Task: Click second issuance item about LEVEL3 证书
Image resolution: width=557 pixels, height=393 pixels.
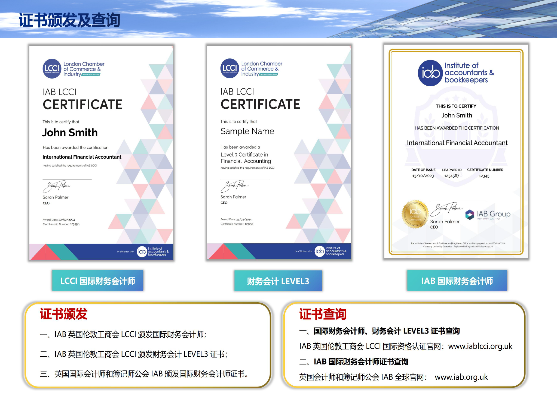Action: (x=134, y=354)
